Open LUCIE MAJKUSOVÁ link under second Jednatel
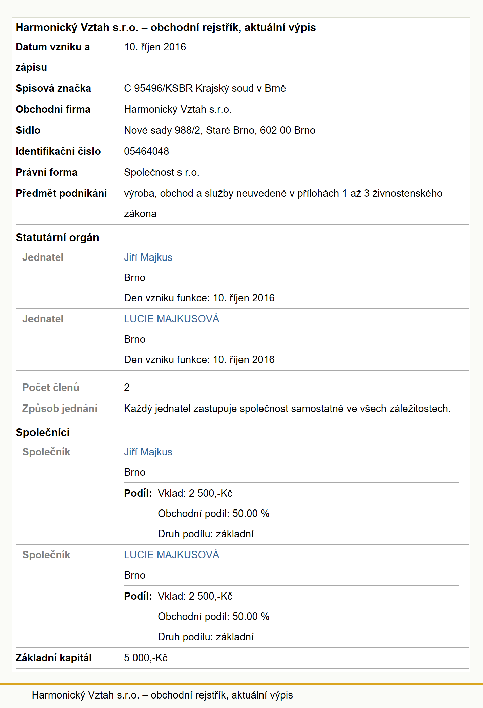483x708 pixels. click(171, 319)
